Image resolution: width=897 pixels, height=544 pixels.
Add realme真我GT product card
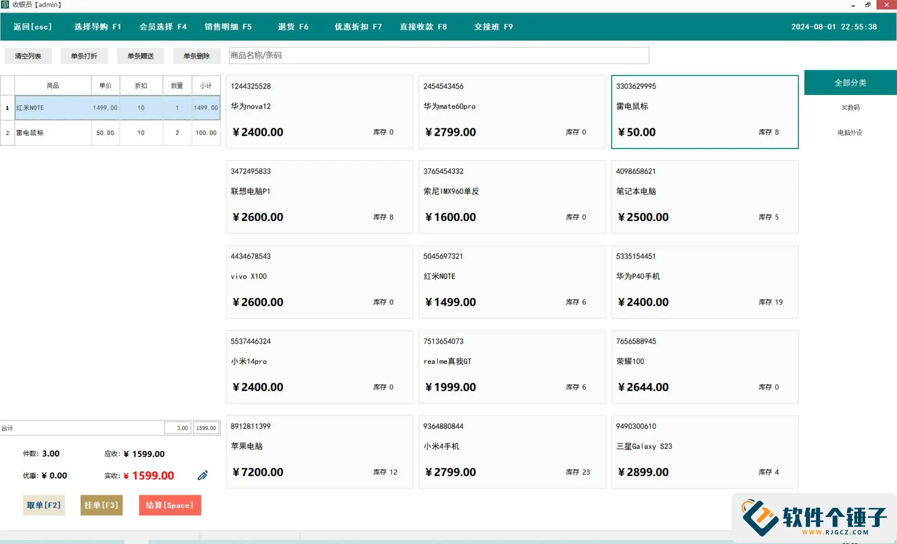[x=512, y=367]
